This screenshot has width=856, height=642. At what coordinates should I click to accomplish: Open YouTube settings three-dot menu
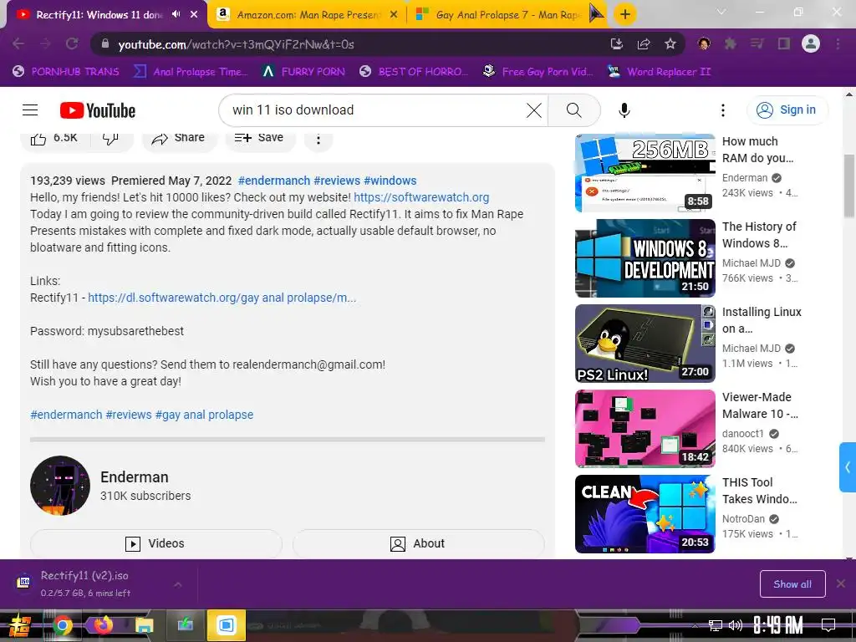click(723, 110)
